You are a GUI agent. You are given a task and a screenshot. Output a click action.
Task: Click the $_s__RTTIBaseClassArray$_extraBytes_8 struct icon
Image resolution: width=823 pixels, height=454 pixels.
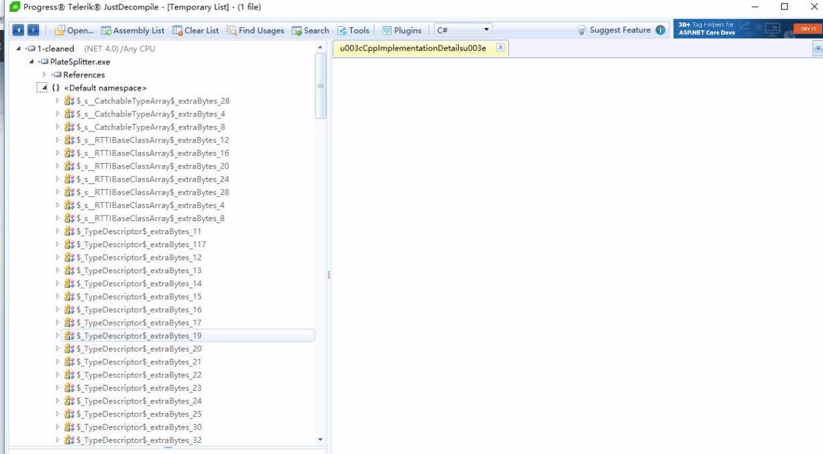coord(69,218)
